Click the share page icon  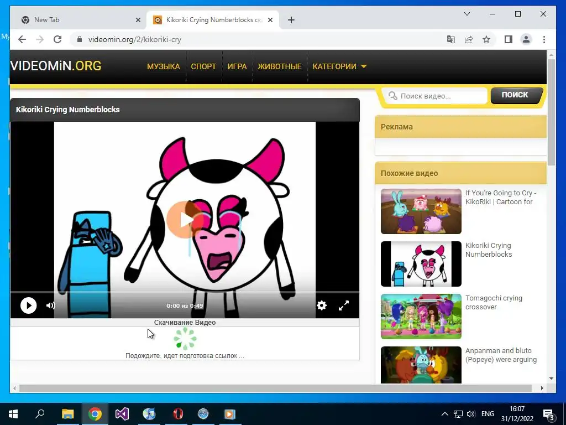(x=469, y=39)
